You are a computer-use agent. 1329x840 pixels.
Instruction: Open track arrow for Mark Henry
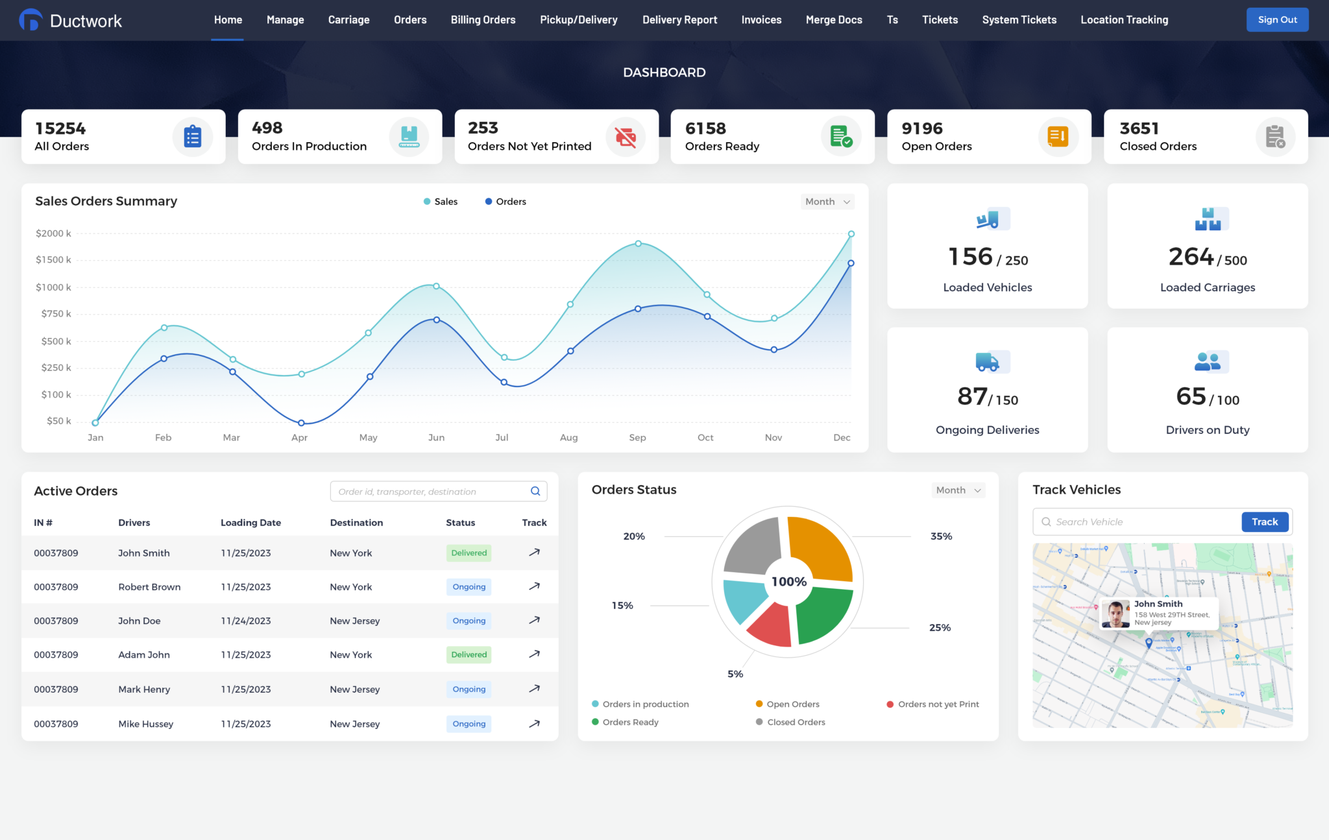coord(534,689)
